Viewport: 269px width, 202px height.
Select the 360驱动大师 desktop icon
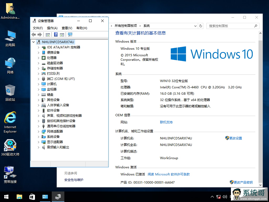10,148
